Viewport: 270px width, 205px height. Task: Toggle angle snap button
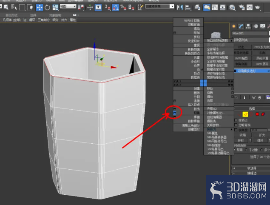click(x=116, y=7)
